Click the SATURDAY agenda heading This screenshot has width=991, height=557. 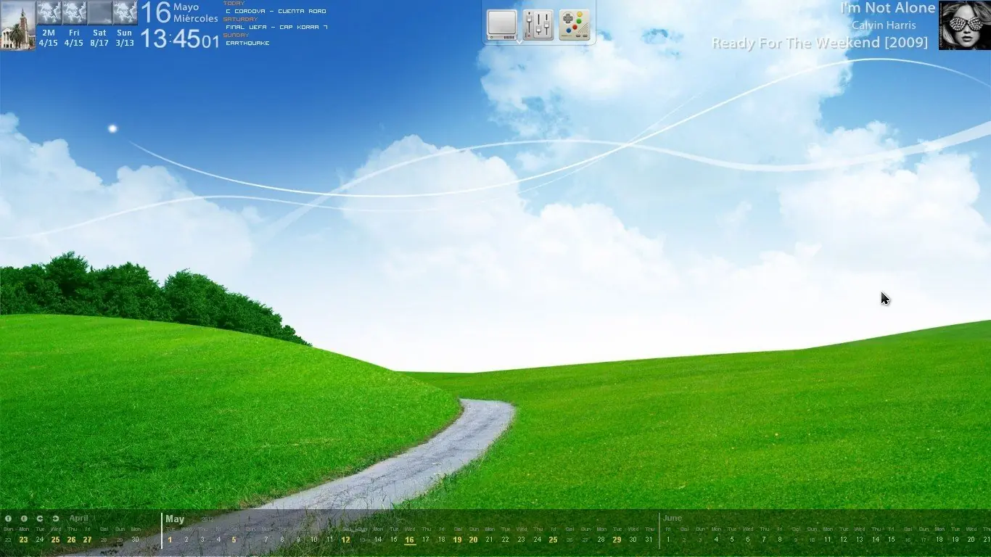point(240,20)
